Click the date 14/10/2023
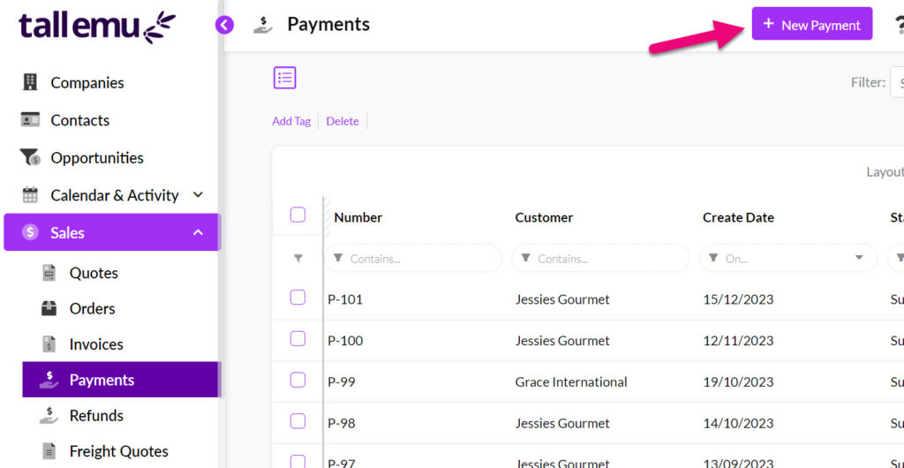Image resolution: width=904 pixels, height=468 pixels. coord(738,423)
